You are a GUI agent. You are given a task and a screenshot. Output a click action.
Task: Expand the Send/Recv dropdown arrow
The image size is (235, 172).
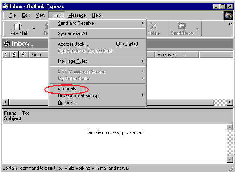coord(198,29)
